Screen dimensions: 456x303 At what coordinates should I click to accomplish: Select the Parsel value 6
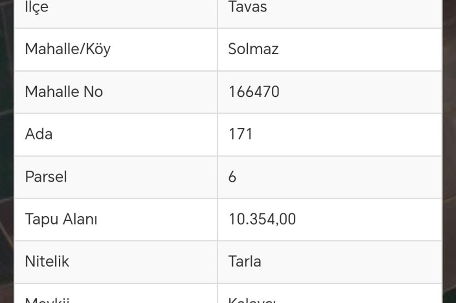click(x=232, y=177)
